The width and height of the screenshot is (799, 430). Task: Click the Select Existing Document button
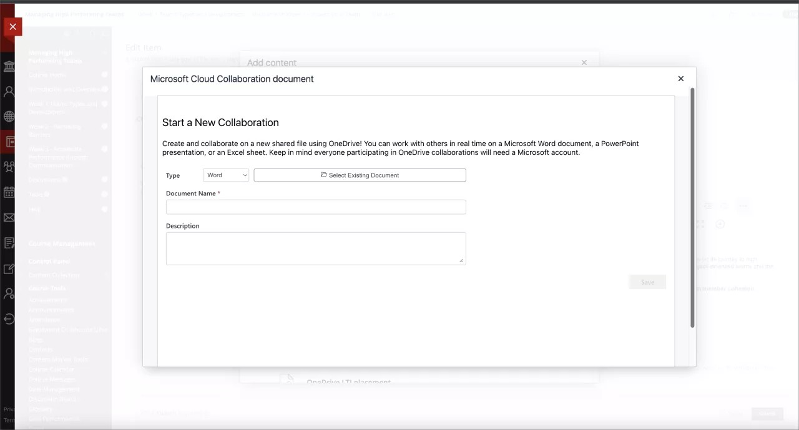[x=360, y=175]
